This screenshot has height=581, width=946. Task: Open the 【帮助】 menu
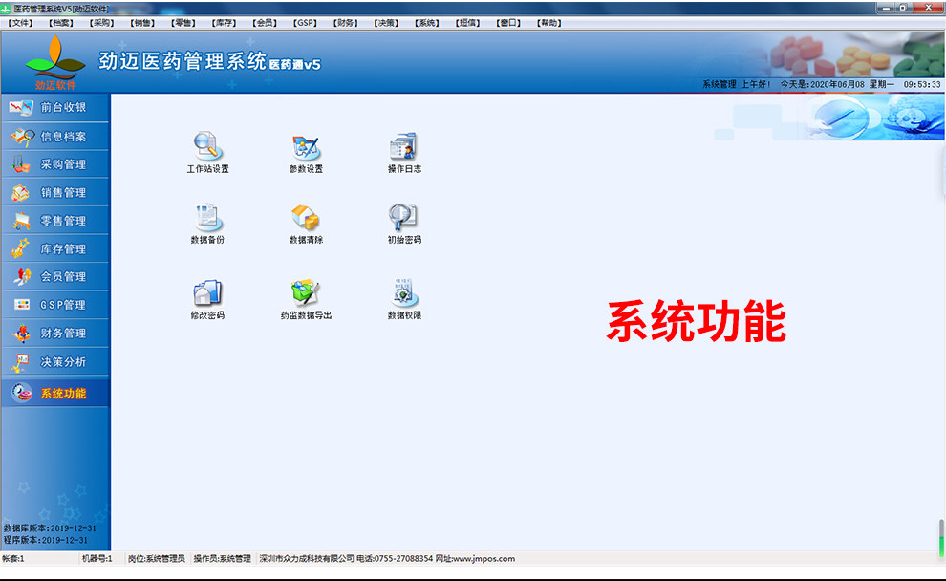tap(549, 23)
